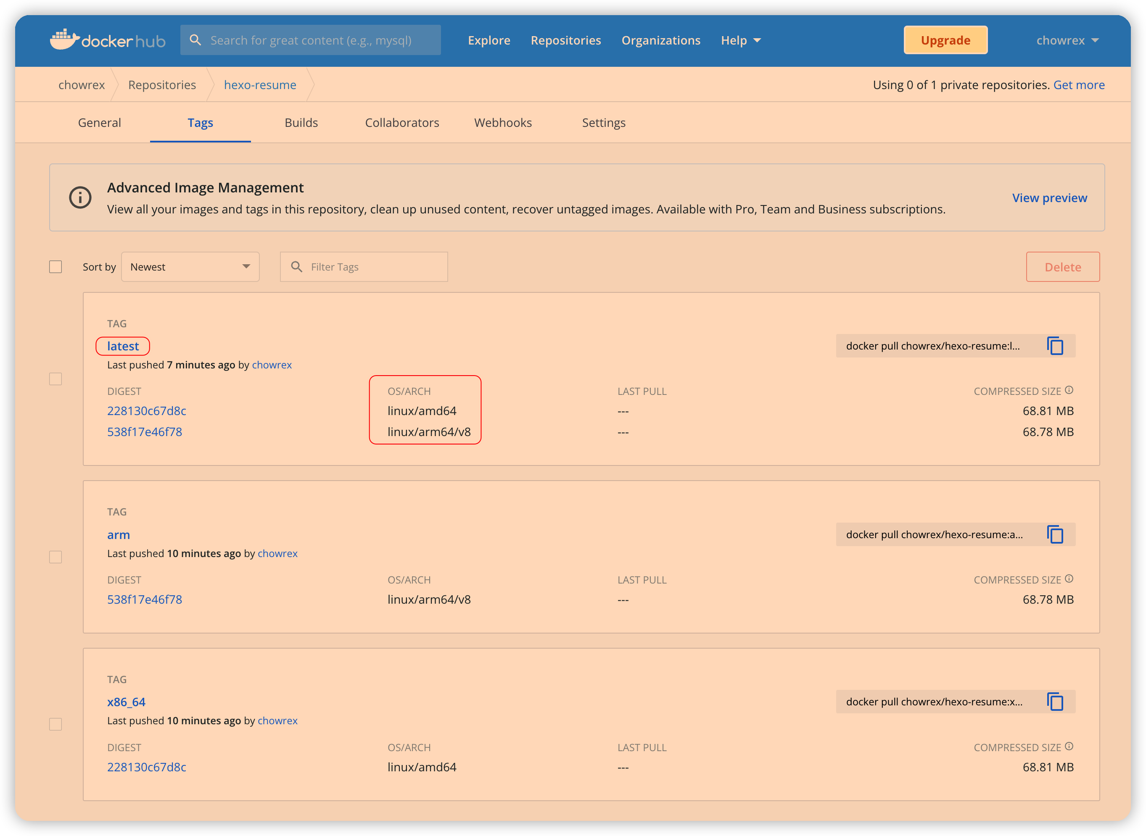The height and width of the screenshot is (836, 1146).
Task: Select the checkbox for the latest tag
Action: click(x=55, y=379)
